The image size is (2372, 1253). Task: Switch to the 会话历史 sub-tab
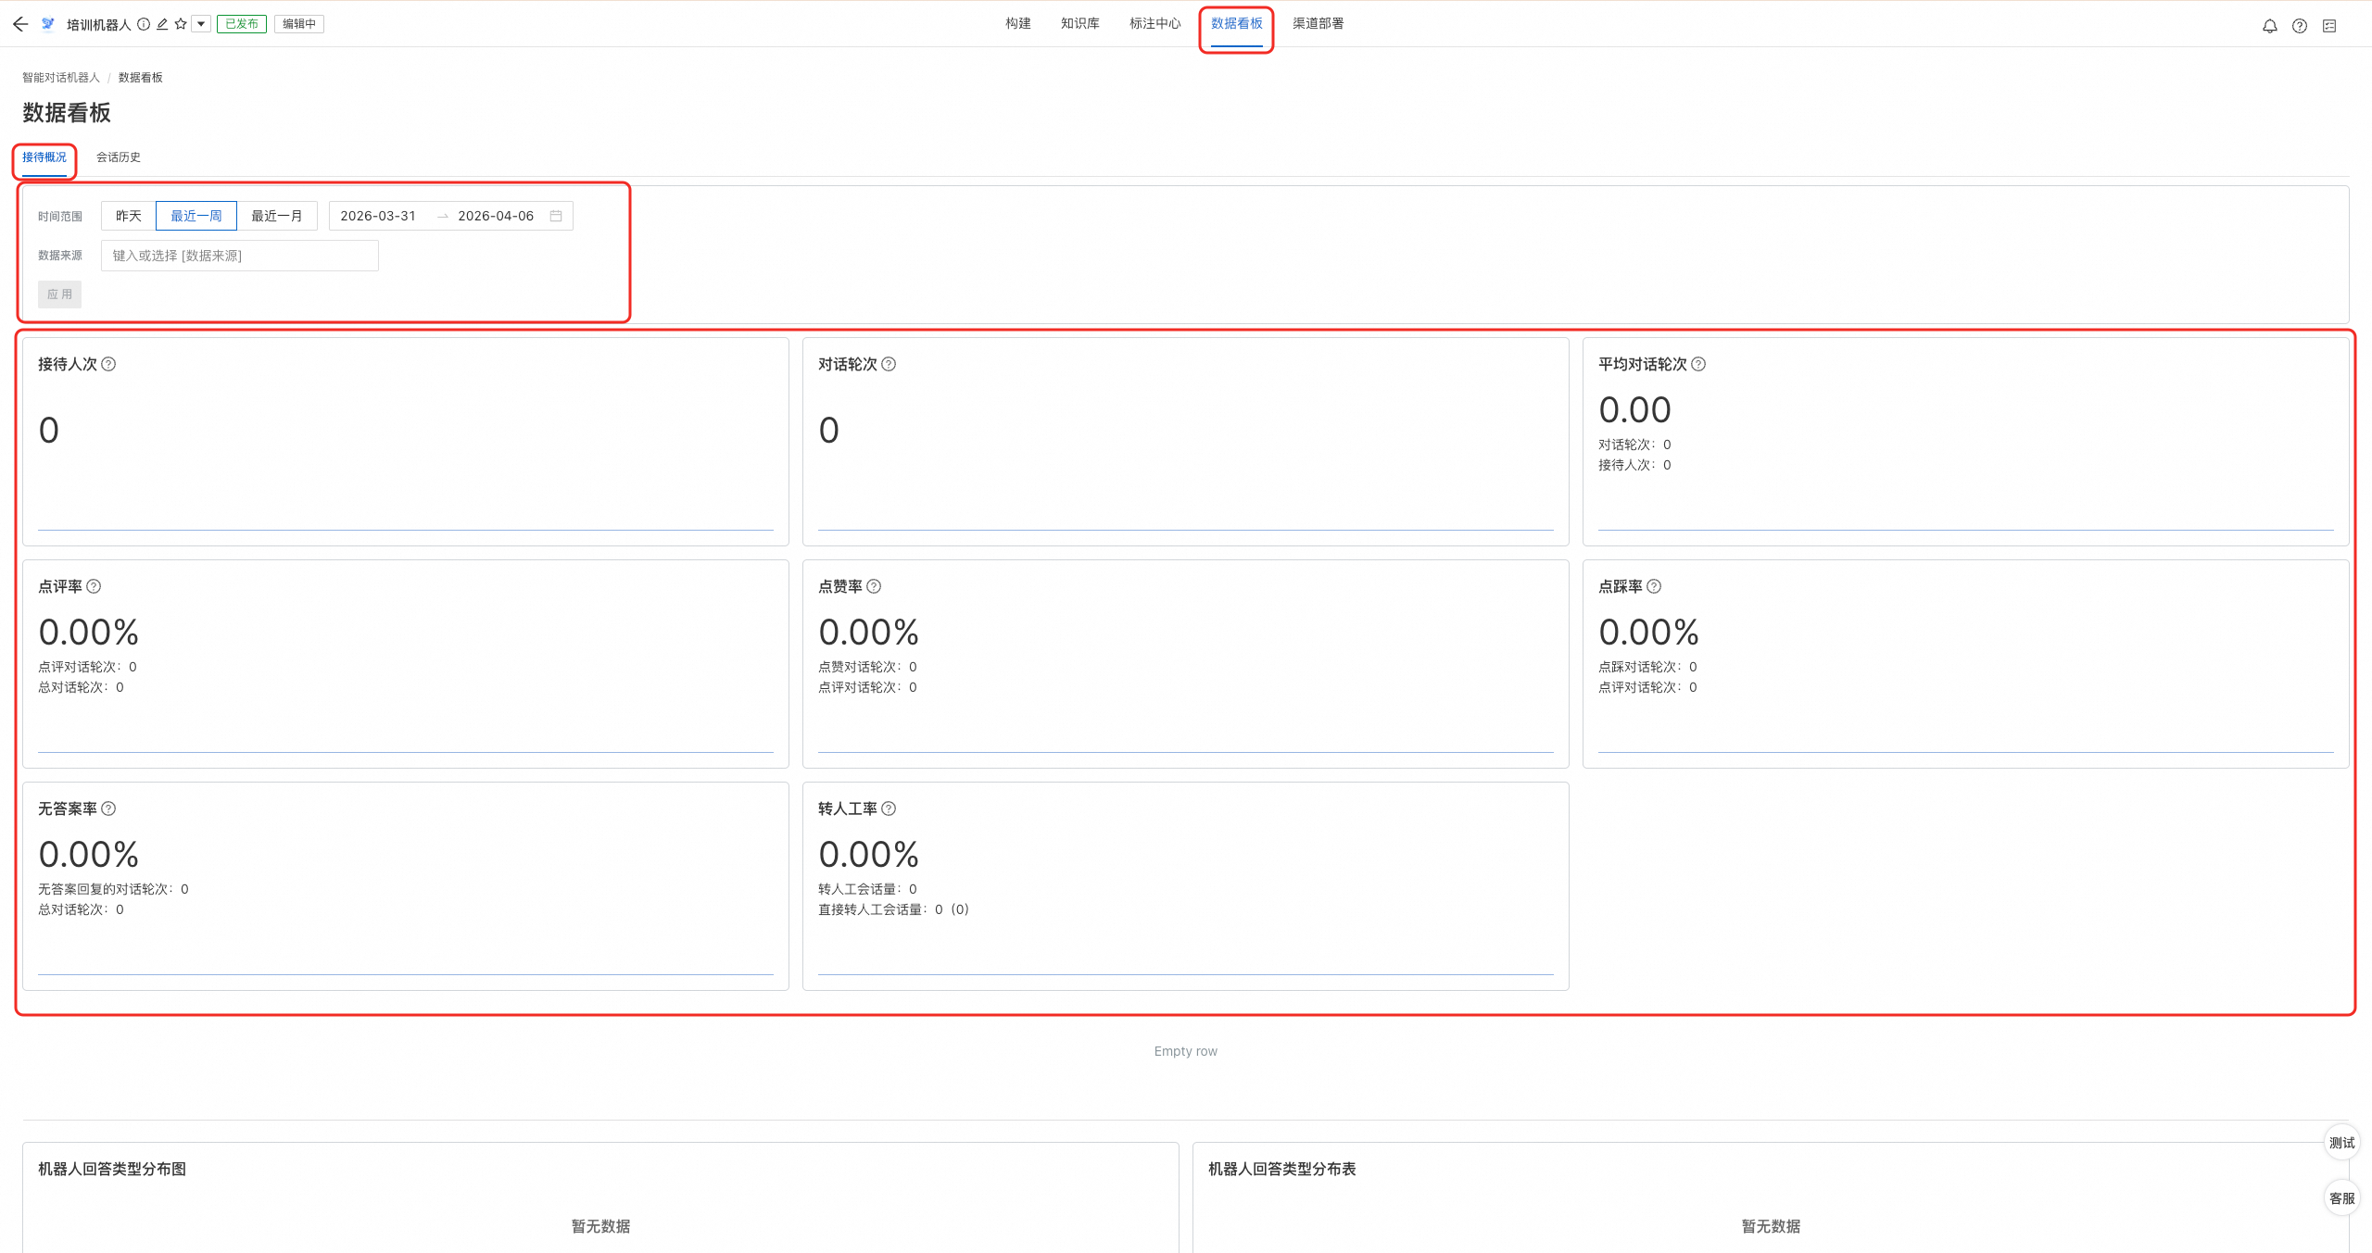click(119, 157)
